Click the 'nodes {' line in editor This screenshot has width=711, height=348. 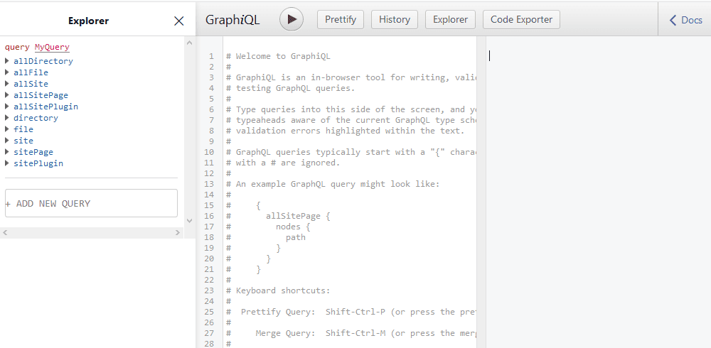[x=293, y=227]
